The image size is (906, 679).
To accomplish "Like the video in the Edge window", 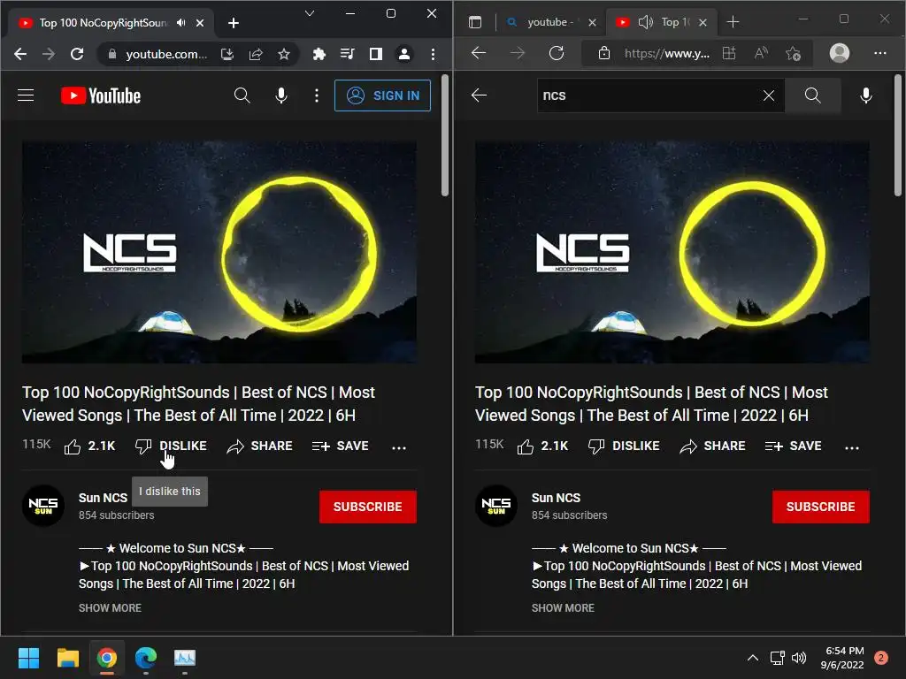I will click(542, 446).
